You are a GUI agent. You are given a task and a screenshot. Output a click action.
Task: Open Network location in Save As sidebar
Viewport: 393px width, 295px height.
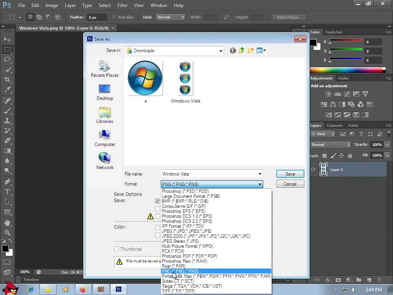click(x=105, y=161)
